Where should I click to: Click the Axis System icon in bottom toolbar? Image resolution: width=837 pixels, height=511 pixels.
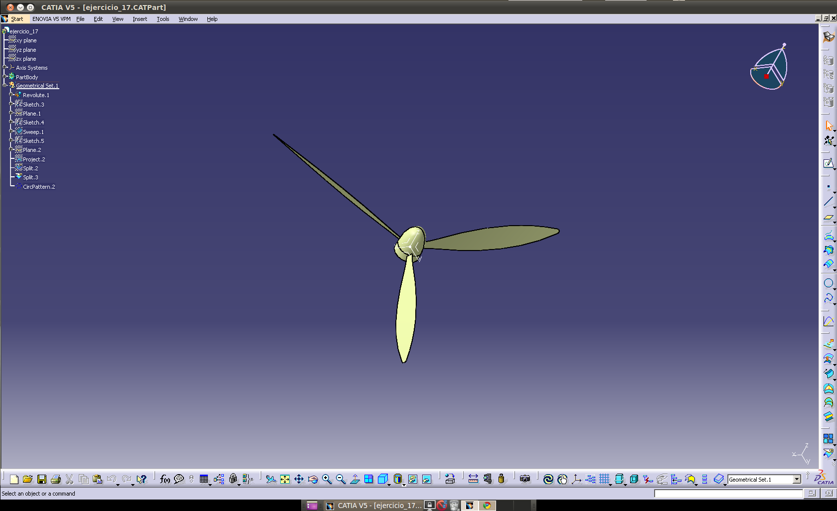tap(576, 479)
